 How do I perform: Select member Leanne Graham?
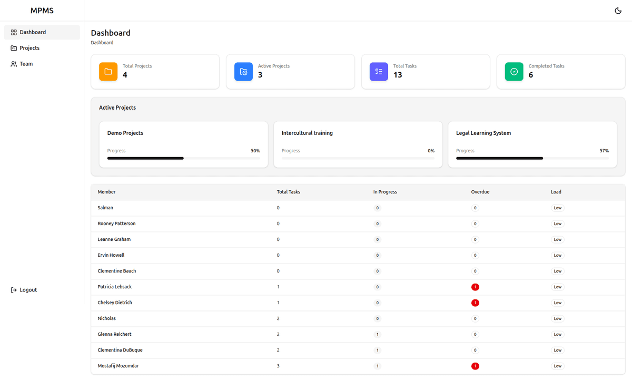114,239
